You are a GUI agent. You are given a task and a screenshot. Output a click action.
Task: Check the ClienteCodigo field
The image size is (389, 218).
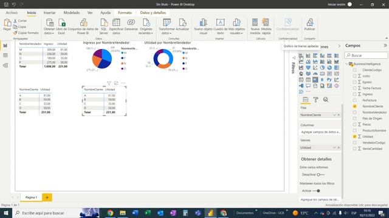[x=354, y=70]
